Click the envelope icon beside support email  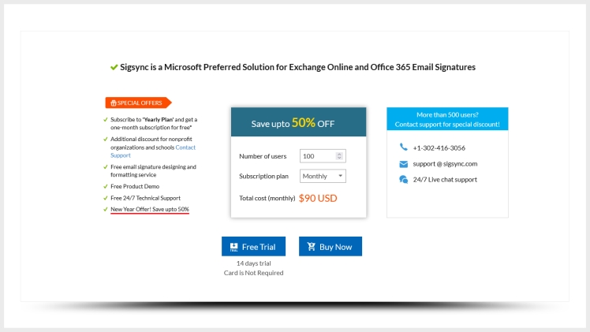tap(404, 164)
